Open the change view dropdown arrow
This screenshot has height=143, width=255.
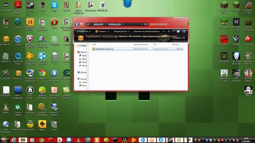pos(173,31)
